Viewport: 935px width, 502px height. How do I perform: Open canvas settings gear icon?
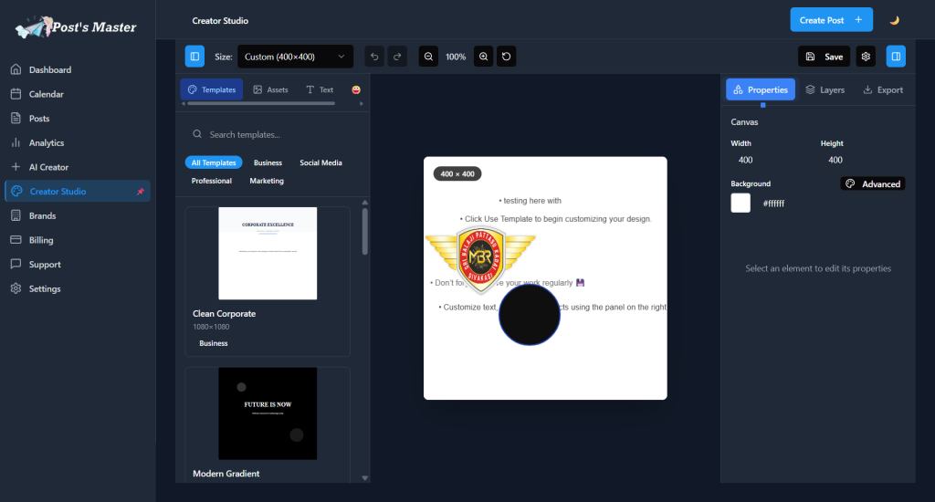(866, 57)
